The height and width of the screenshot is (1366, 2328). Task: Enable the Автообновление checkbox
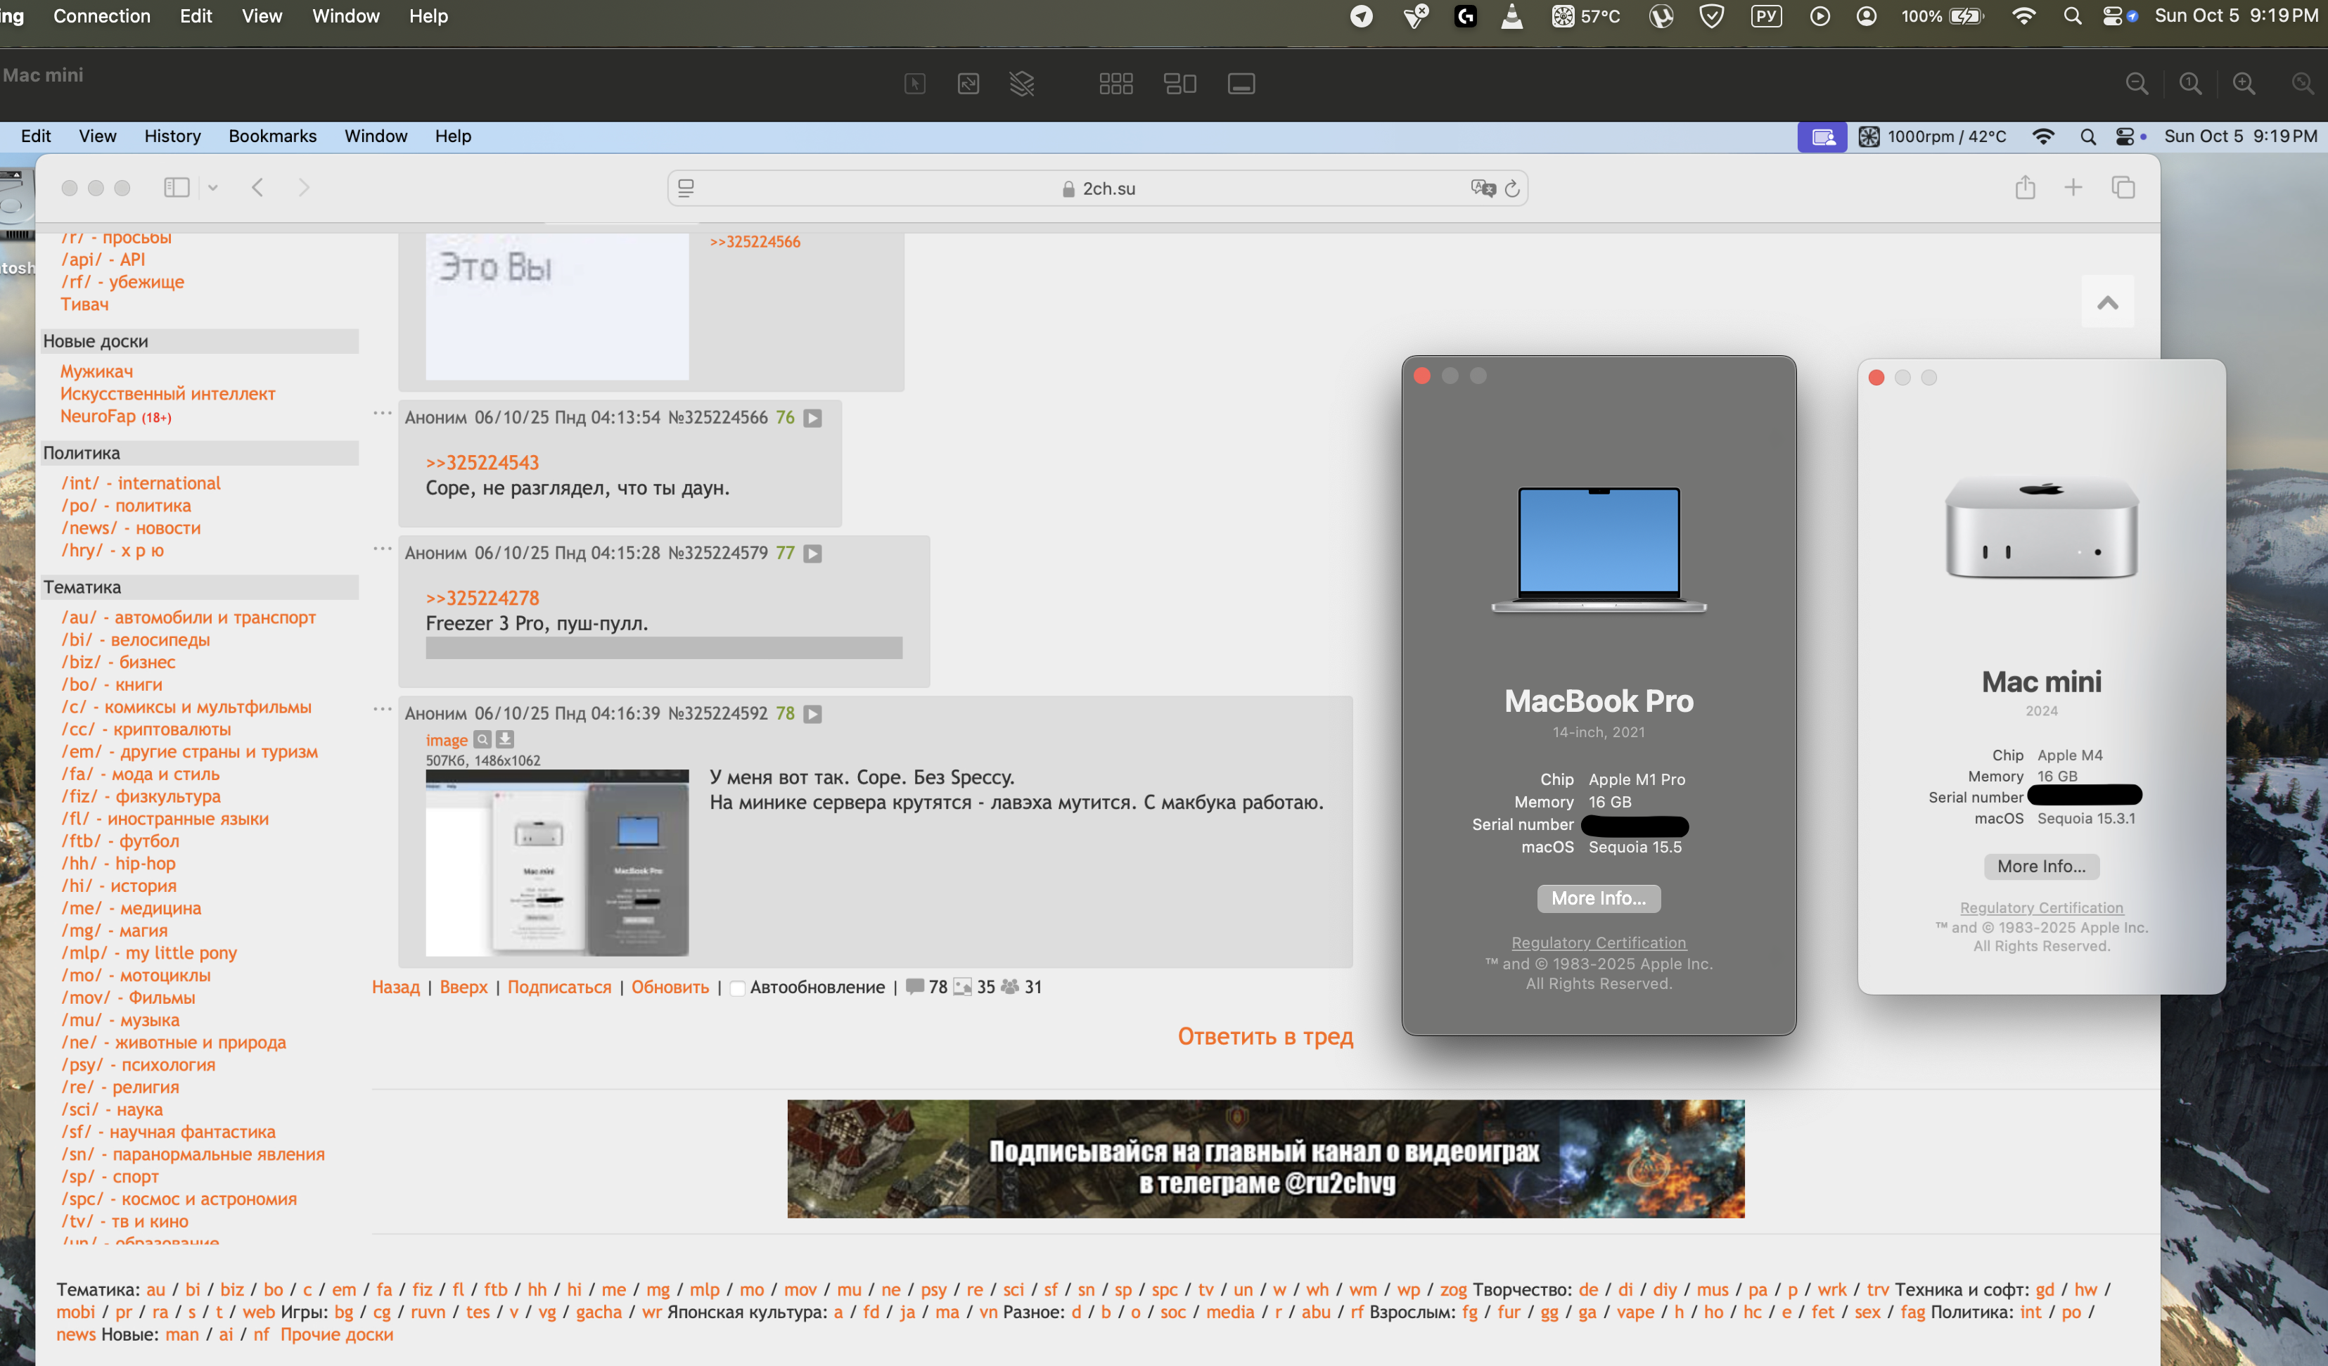737,988
